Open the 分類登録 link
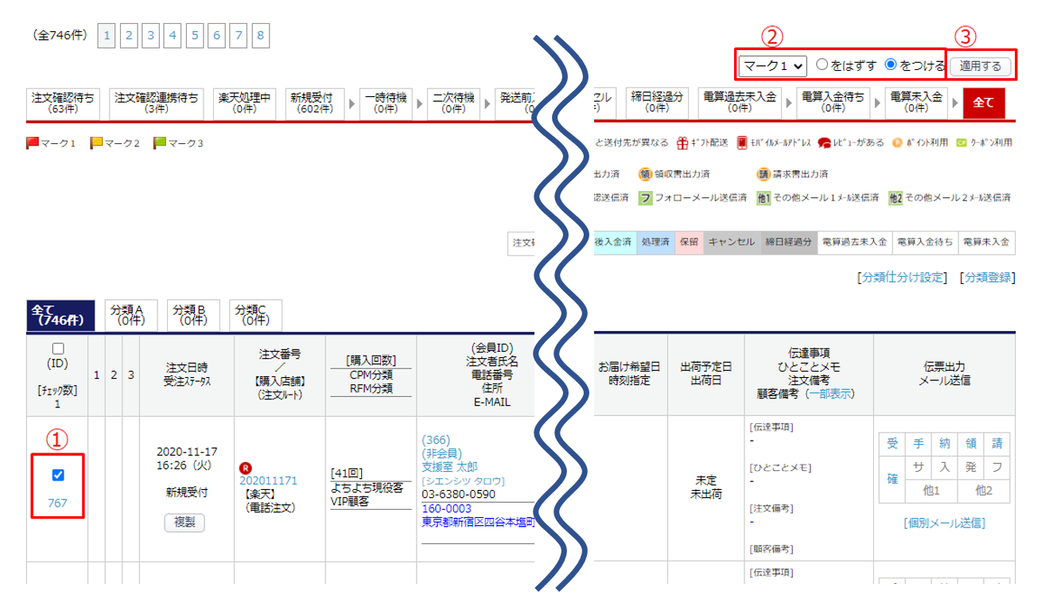 tap(988, 278)
